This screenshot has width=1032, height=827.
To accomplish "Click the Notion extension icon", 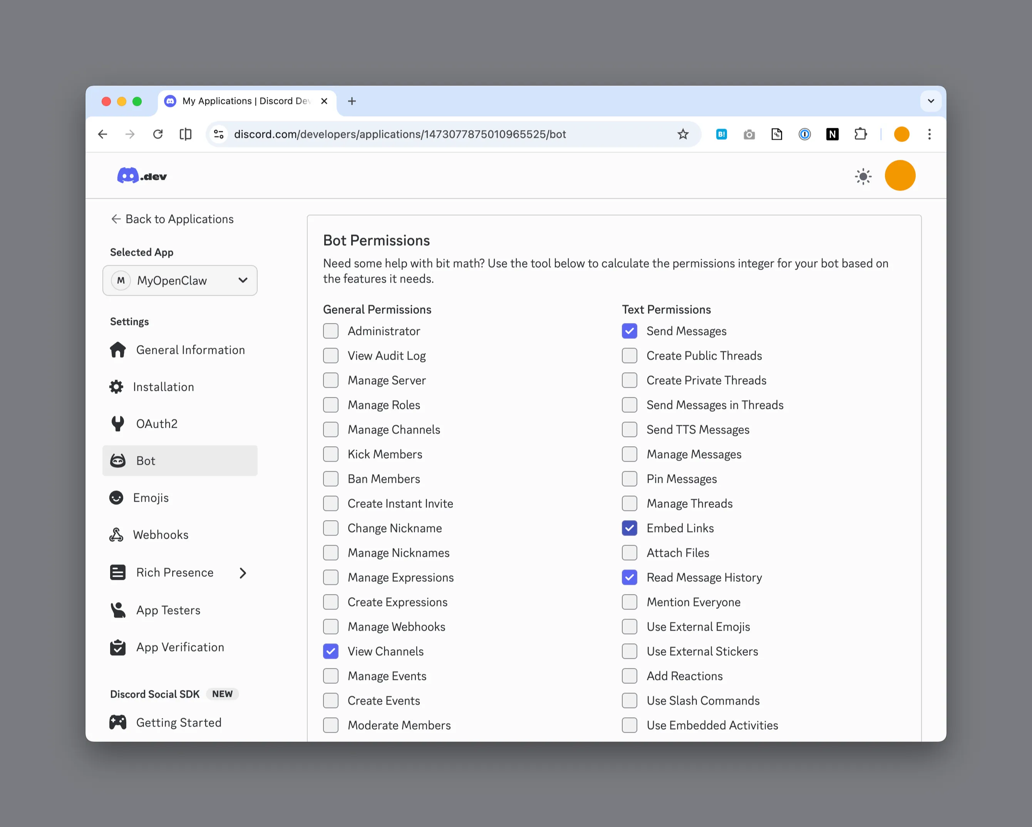I will [x=833, y=134].
